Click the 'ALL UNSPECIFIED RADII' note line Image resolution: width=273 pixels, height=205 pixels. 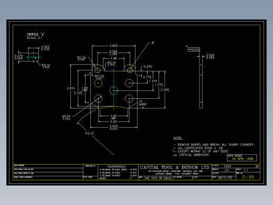click(200, 148)
